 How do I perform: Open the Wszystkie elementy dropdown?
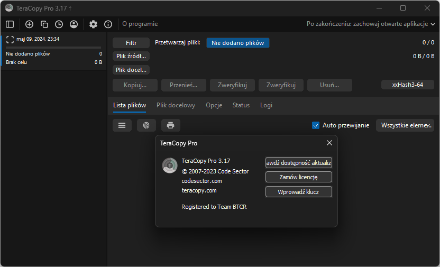point(405,125)
